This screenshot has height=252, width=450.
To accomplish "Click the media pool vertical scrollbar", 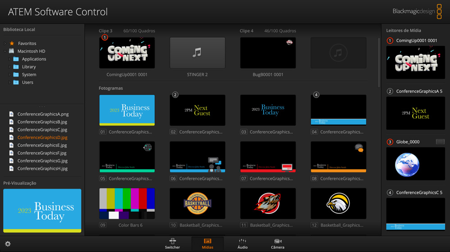I will tap(379, 63).
